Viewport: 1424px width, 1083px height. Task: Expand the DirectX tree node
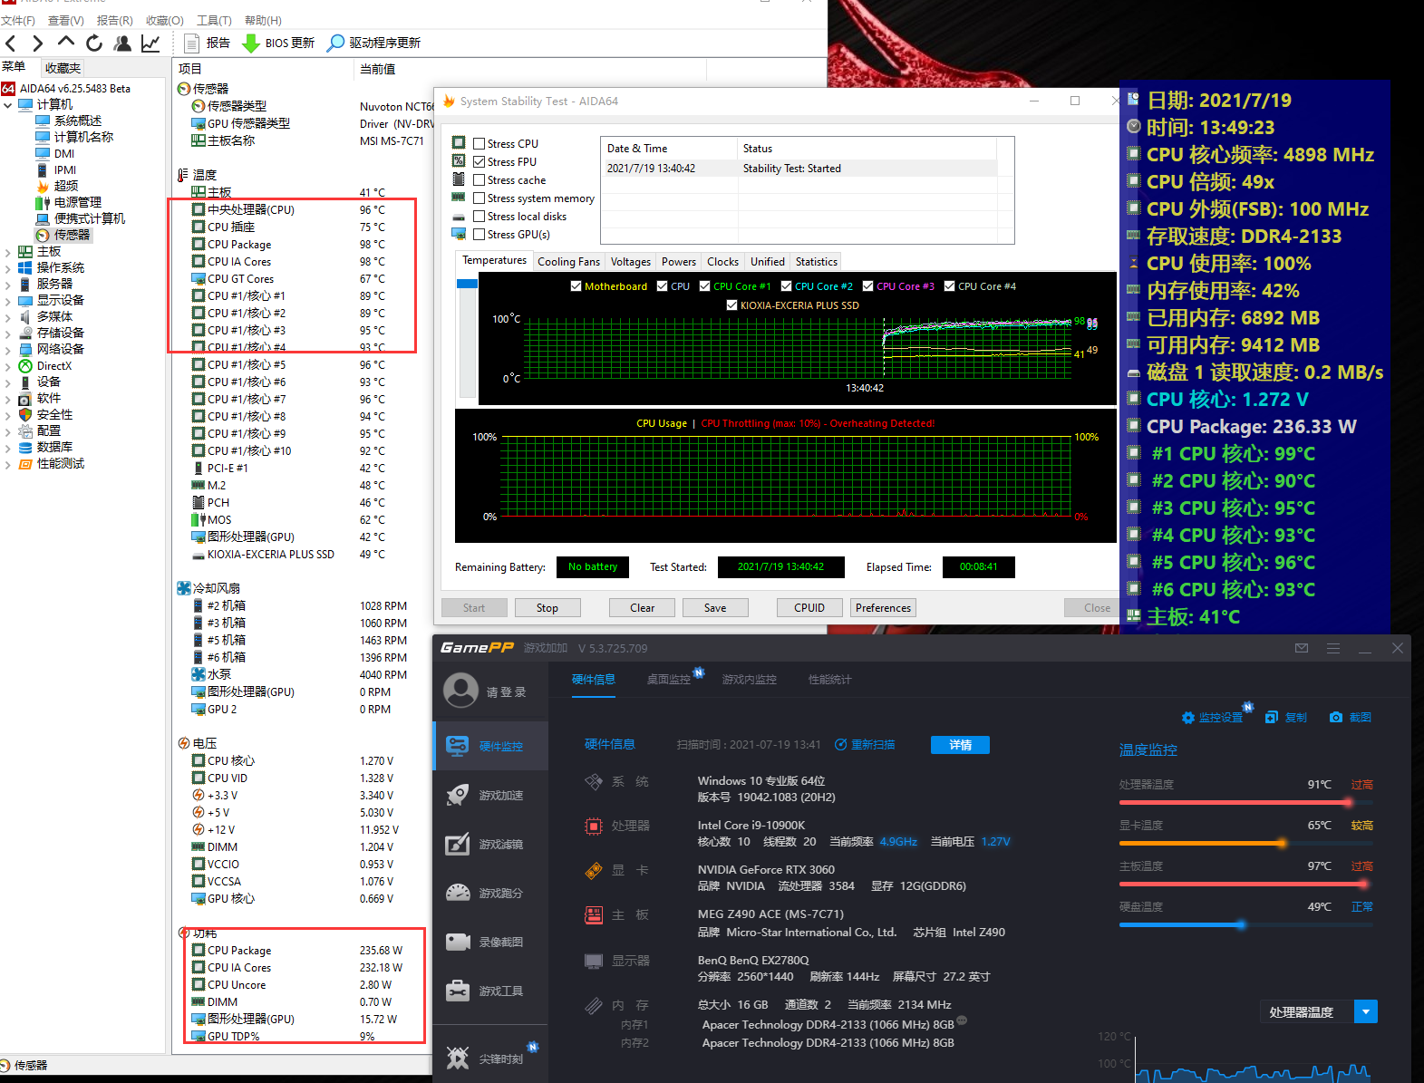pyautogui.click(x=8, y=366)
